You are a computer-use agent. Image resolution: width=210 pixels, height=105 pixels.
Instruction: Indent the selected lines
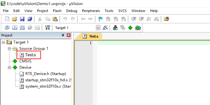133,19
